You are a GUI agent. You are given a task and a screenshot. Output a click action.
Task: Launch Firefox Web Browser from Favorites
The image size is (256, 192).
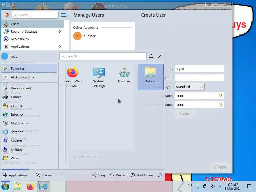click(x=73, y=77)
